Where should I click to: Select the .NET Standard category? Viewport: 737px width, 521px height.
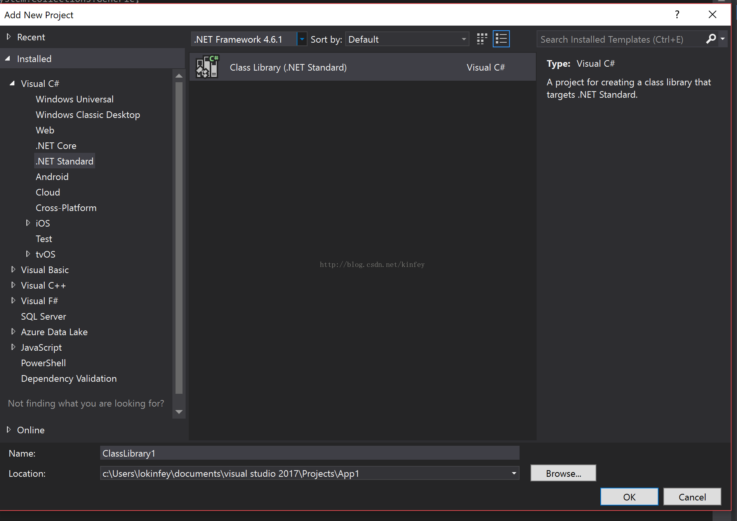[64, 161]
